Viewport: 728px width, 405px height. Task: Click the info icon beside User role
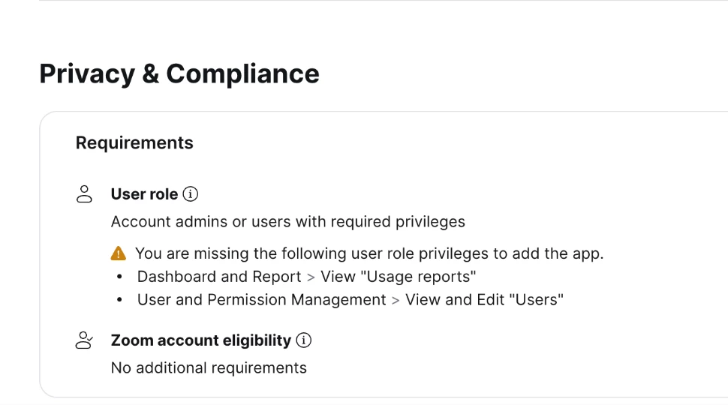click(191, 194)
